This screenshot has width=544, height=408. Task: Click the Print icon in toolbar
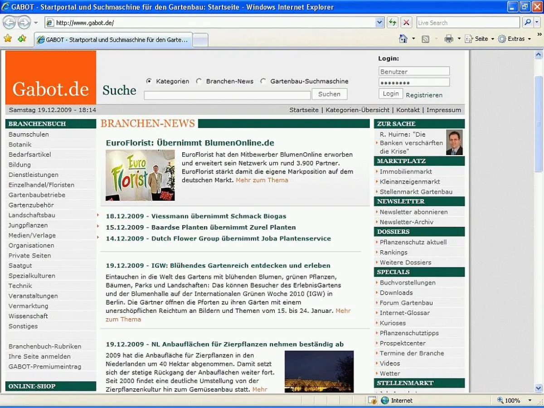click(x=449, y=39)
